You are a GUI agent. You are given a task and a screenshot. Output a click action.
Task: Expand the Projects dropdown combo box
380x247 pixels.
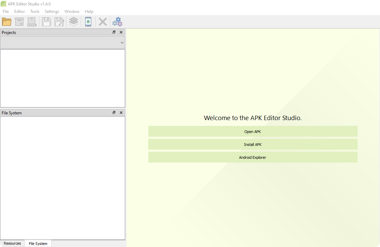pyautogui.click(x=63, y=43)
